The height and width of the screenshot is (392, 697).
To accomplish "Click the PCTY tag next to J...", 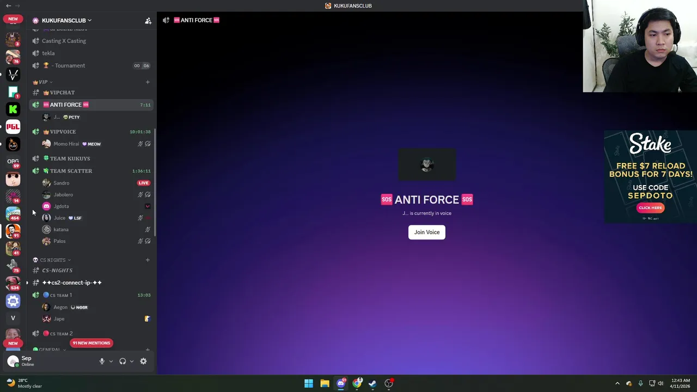I will [71, 117].
